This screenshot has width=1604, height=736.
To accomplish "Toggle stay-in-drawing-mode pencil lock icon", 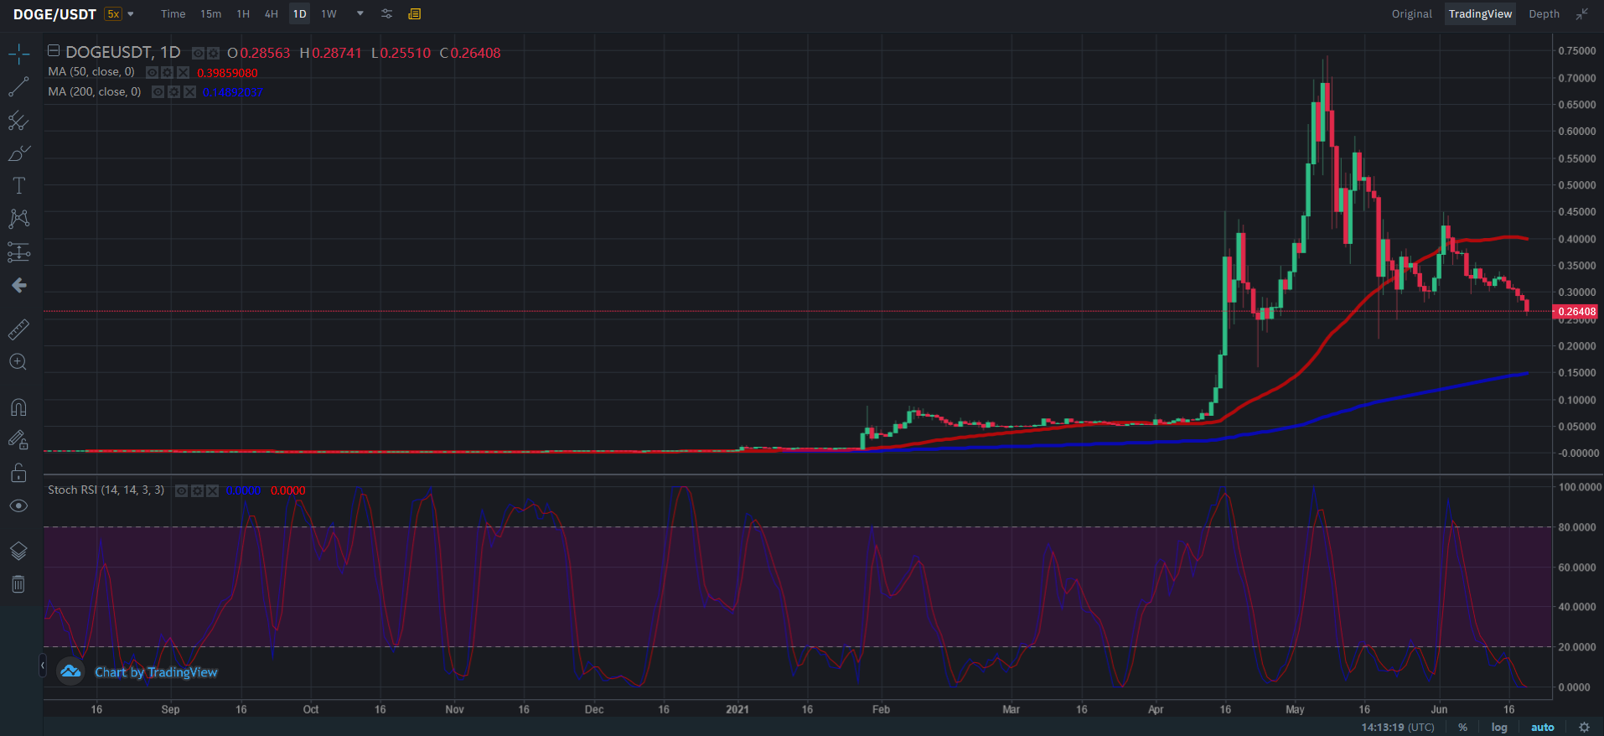I will click(18, 440).
